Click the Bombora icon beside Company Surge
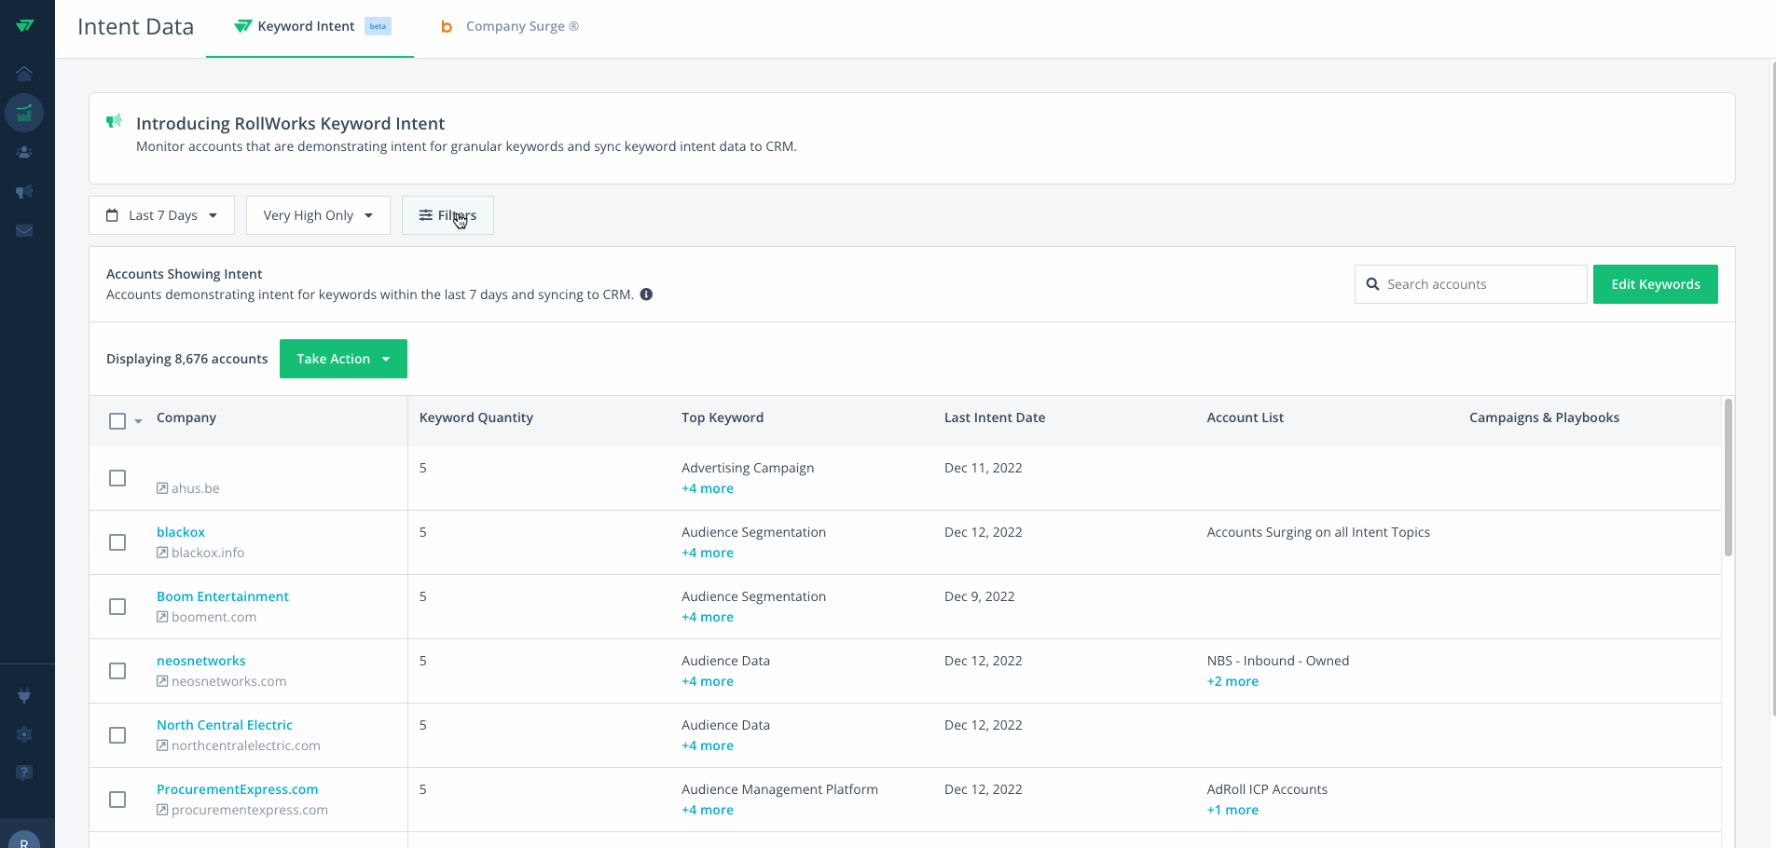Viewport: 1776px width, 848px height. point(447,27)
